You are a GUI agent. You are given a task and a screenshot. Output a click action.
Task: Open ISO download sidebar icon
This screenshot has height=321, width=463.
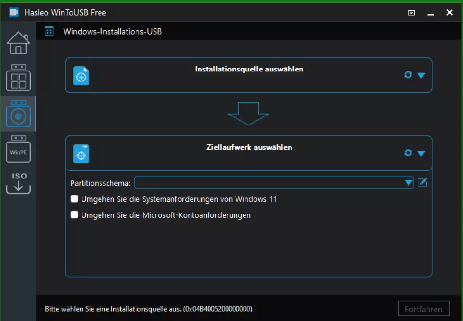[x=18, y=183]
